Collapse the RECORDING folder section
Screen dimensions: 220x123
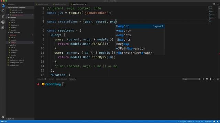[12, 17]
